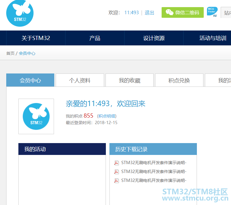Click 会员中心 breadcrumb link

coord(27,53)
